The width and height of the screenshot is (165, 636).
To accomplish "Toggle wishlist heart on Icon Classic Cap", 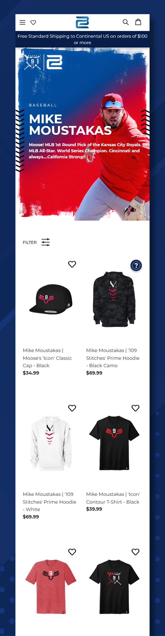I will pyautogui.click(x=72, y=264).
